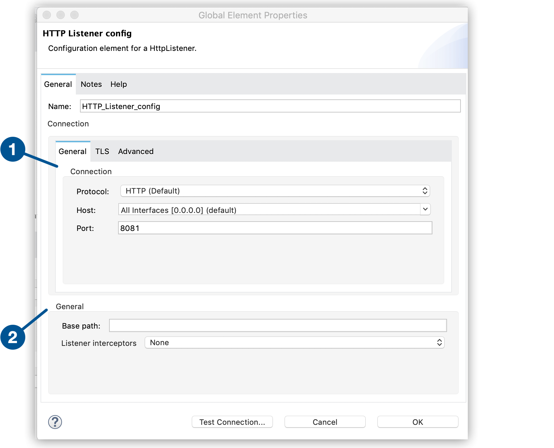Expand the Host interface selector
Viewport: 554px width, 448px height.
pos(425,209)
